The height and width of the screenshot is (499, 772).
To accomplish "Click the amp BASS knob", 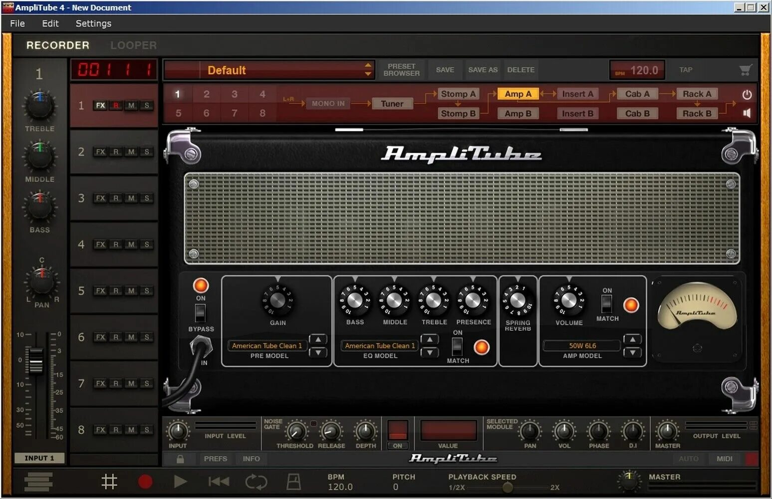I will tap(355, 300).
